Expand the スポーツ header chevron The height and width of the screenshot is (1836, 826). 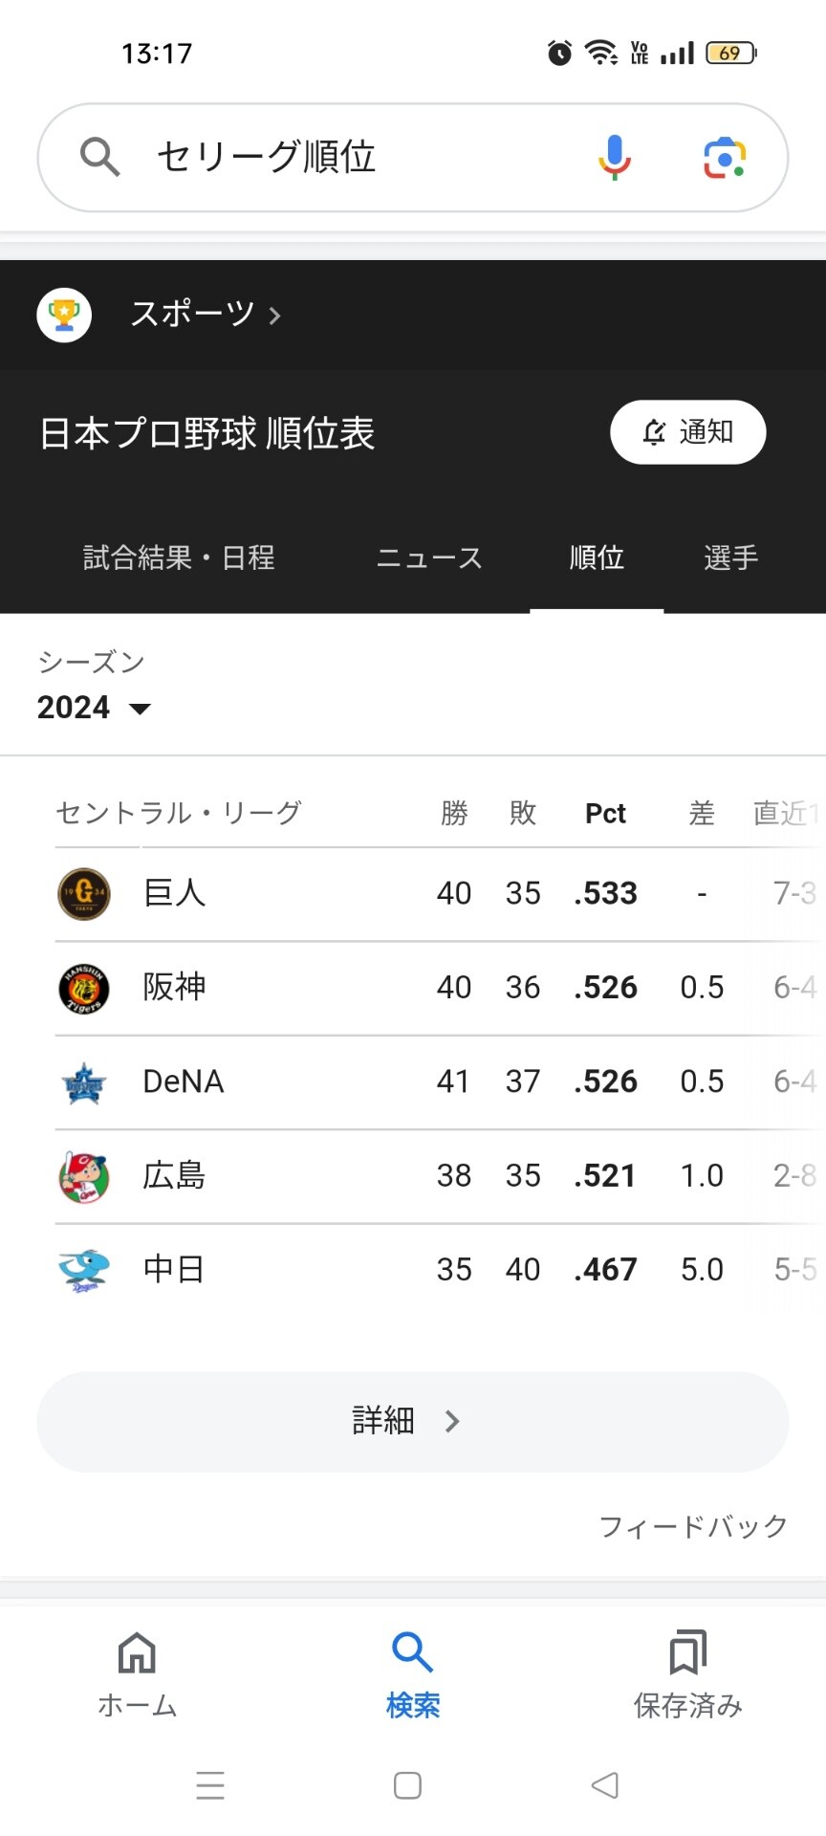point(274,316)
